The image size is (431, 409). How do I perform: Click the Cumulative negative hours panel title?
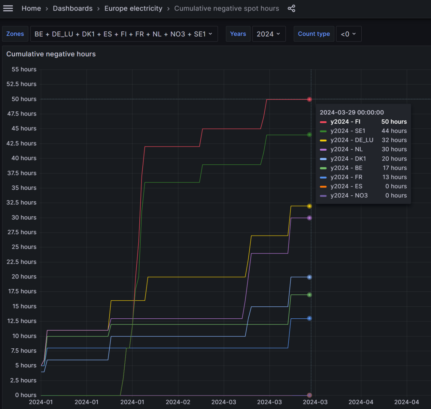51,54
